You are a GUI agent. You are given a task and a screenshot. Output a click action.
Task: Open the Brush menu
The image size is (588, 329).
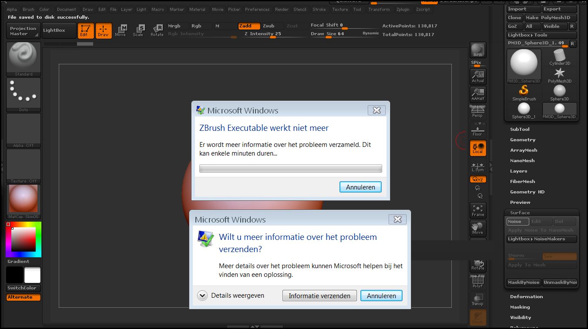28,10
